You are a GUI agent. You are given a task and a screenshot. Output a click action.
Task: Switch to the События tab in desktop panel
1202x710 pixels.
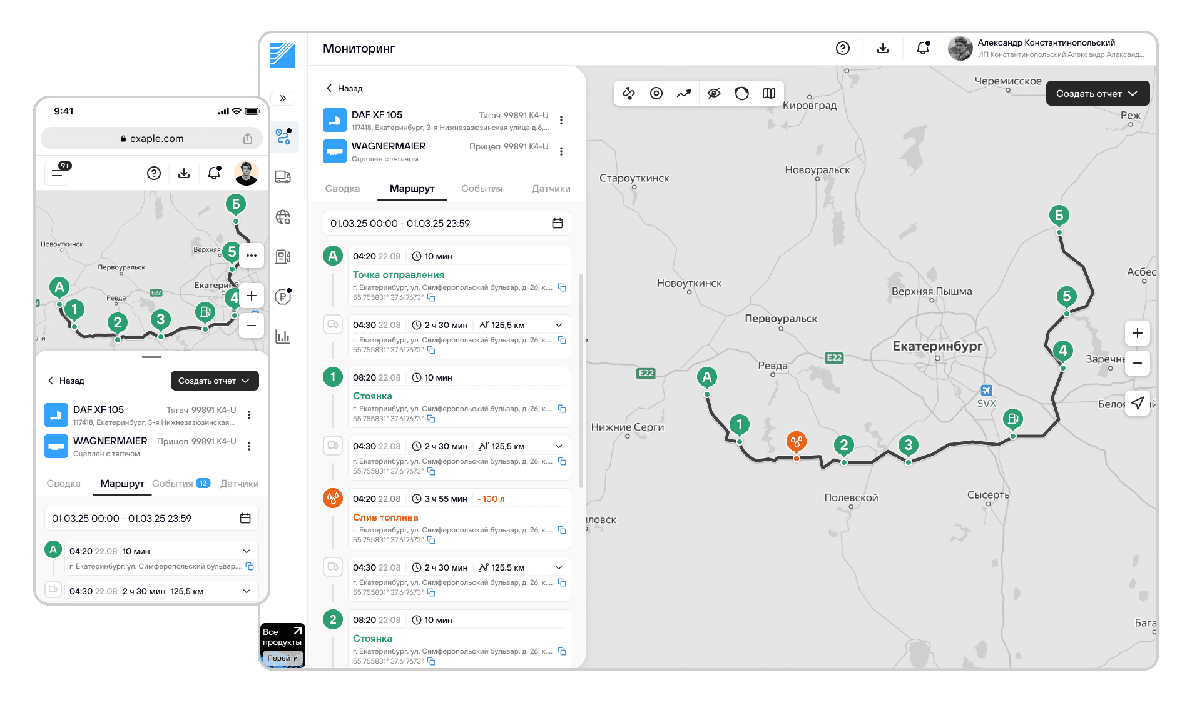click(481, 189)
